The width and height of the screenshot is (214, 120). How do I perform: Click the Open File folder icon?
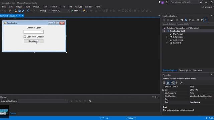point(16,11)
